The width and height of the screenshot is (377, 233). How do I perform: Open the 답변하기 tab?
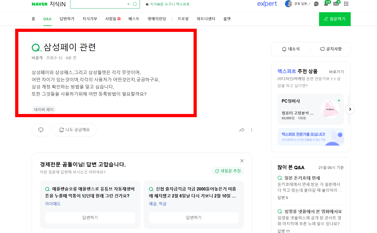(x=67, y=19)
